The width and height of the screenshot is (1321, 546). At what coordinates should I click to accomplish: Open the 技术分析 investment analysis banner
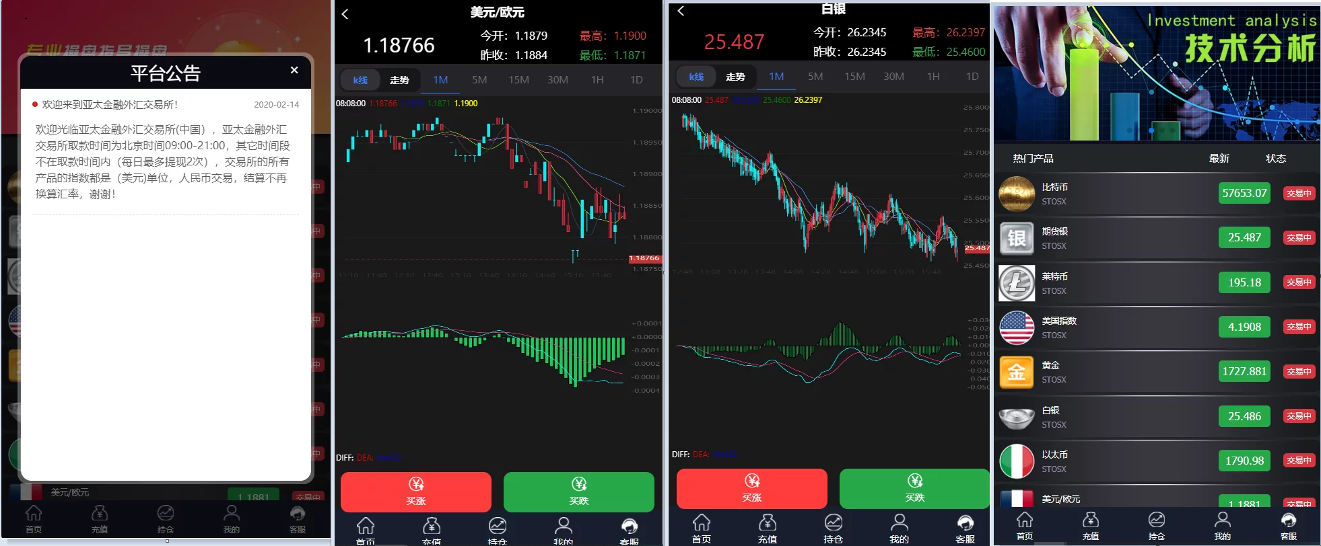(1156, 74)
